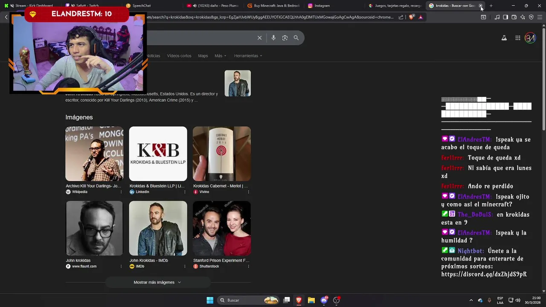This screenshot has height=307, width=546.
Task: Click in the browser address bar URL
Action: pyautogui.click(x=270, y=17)
